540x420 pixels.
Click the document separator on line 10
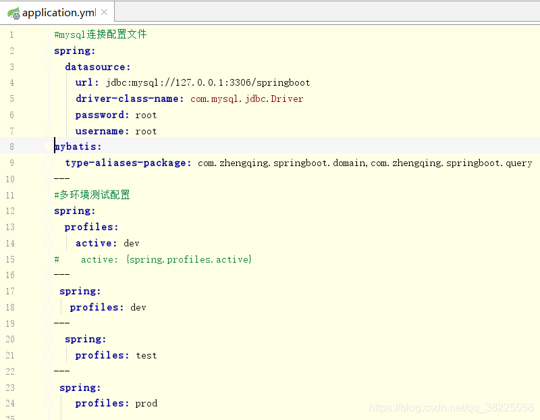coord(61,179)
